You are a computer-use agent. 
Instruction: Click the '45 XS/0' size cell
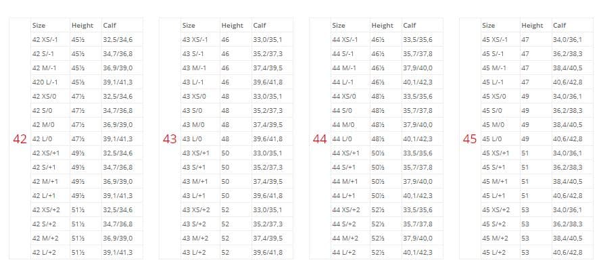(x=495, y=96)
